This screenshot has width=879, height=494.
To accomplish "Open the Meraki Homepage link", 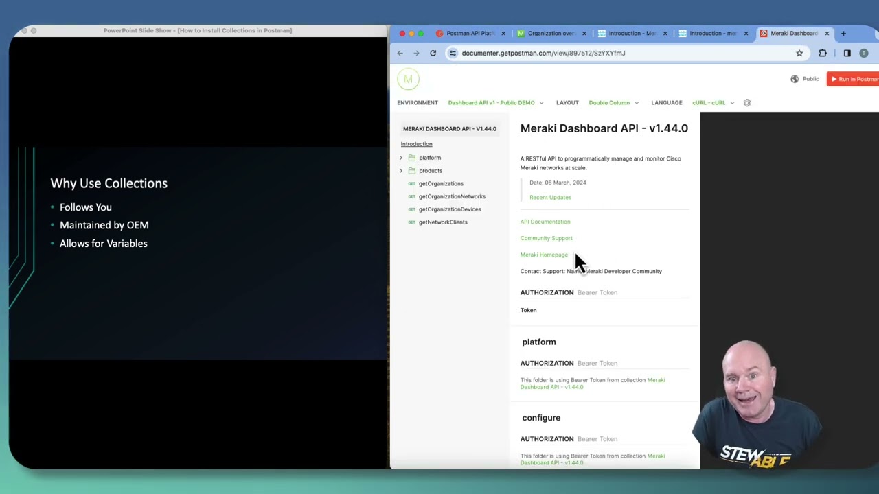I will coord(544,255).
